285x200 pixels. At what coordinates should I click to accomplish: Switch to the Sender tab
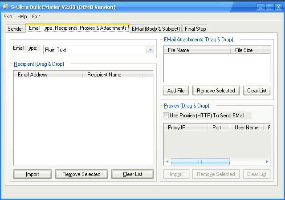15,29
